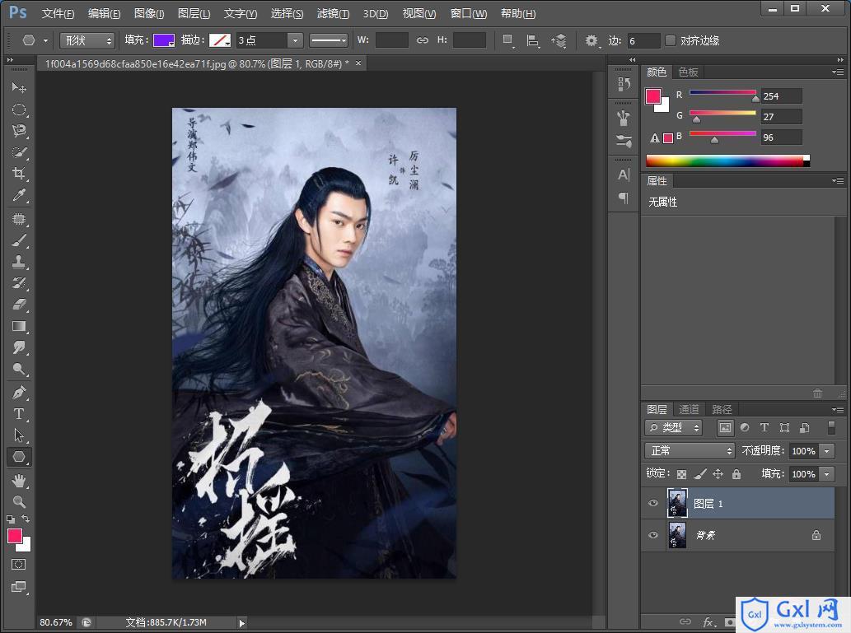851x633 pixels.
Task: Select the Quick Selection tool
Action: point(19,152)
